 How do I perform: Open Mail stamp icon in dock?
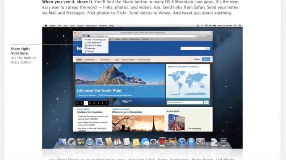[x=99, y=142]
